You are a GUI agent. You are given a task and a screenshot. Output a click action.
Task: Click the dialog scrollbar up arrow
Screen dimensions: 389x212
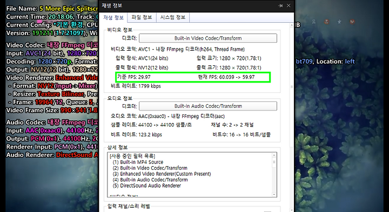point(292,25)
